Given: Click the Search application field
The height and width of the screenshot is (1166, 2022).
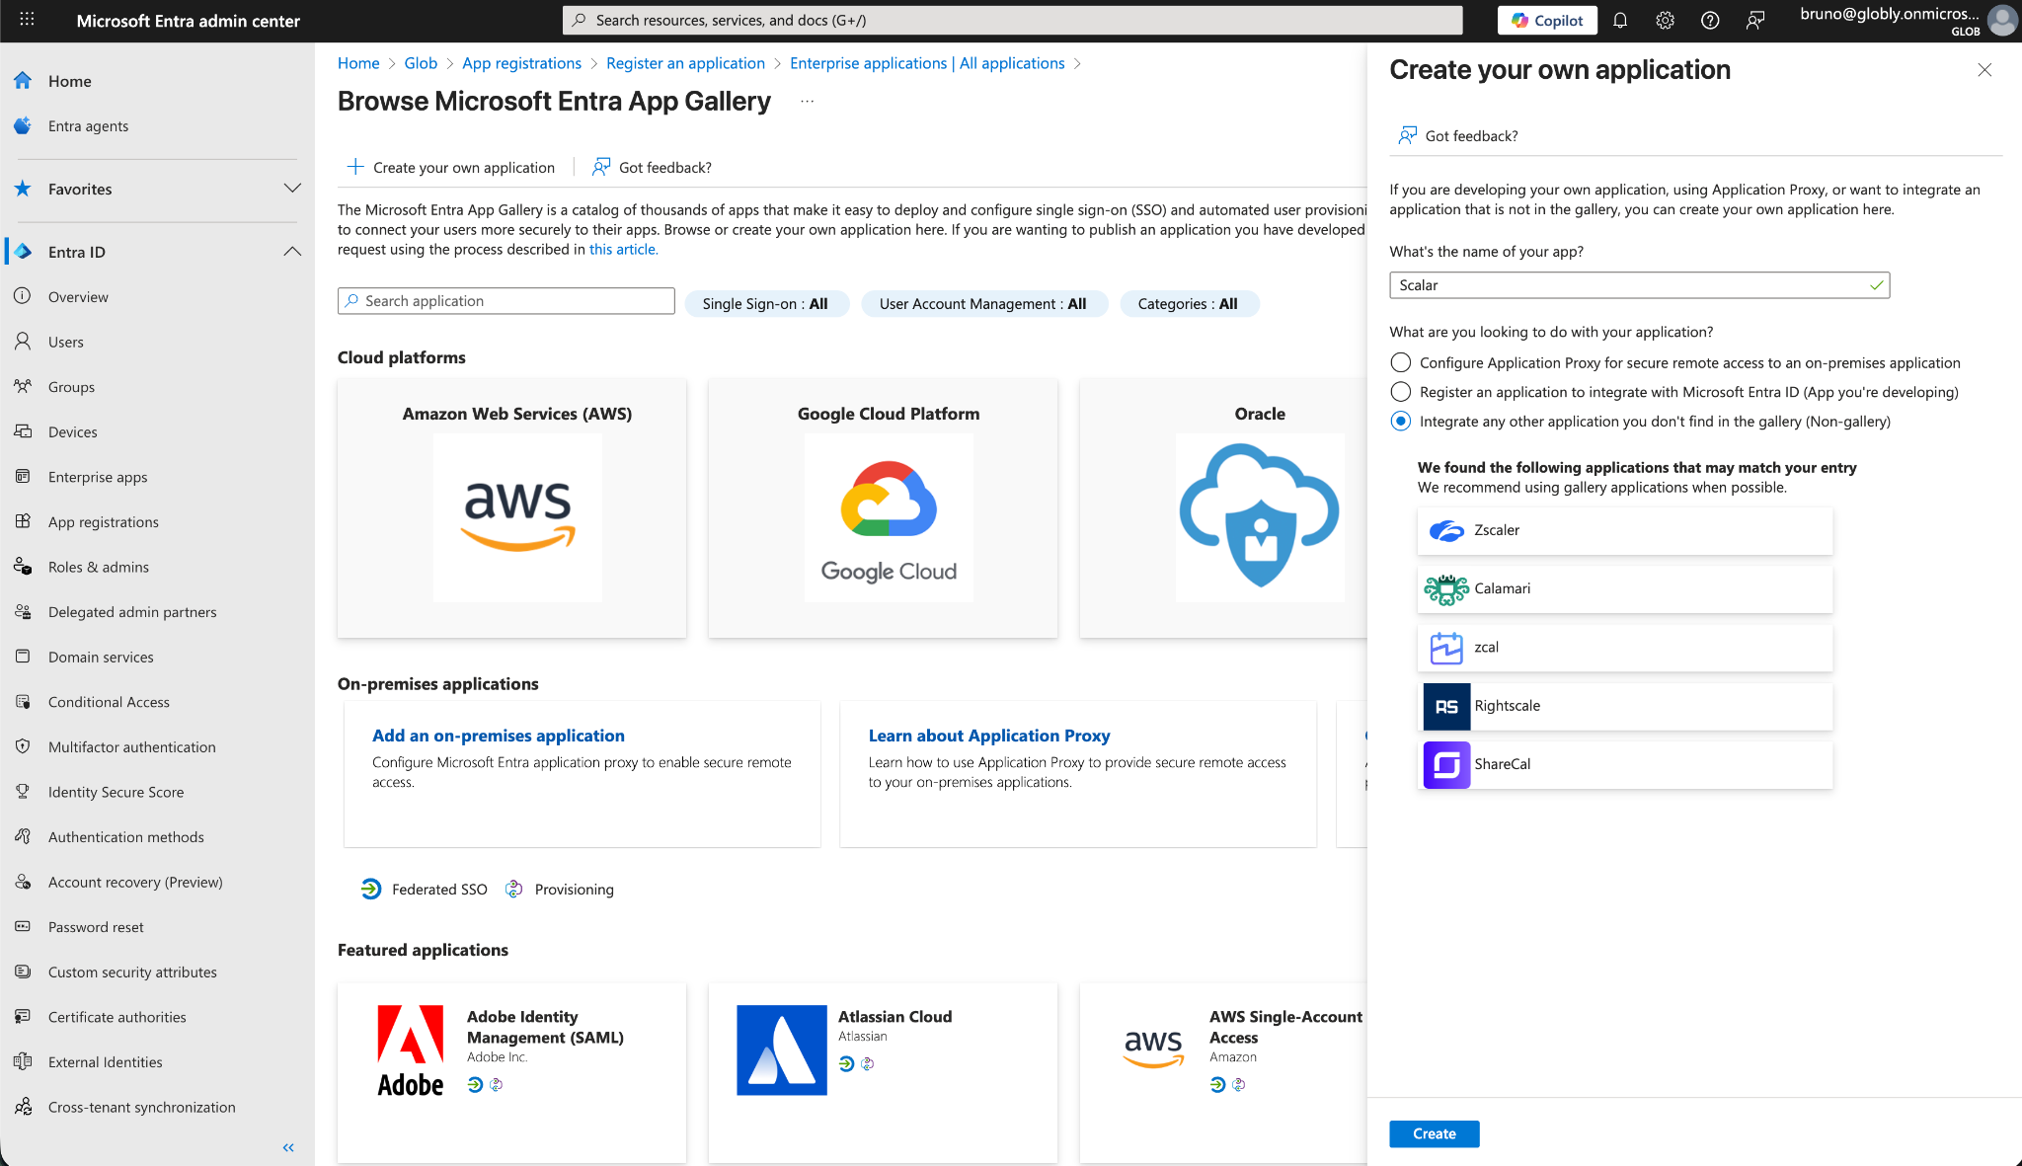Looking at the screenshot, I should coord(506,301).
